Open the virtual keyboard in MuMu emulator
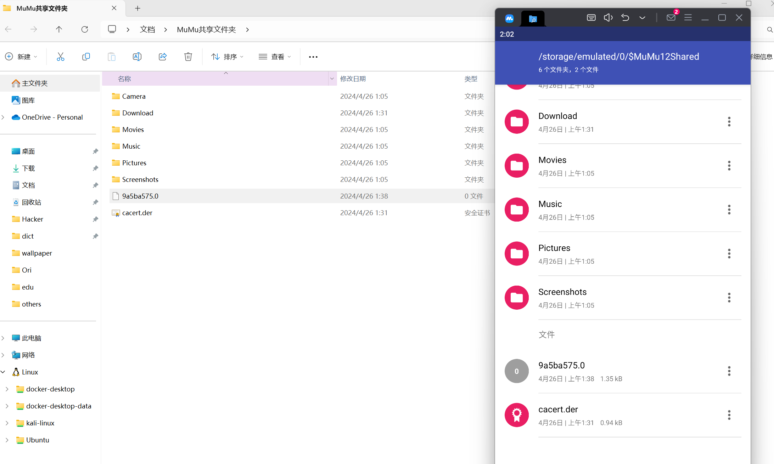 click(x=591, y=17)
